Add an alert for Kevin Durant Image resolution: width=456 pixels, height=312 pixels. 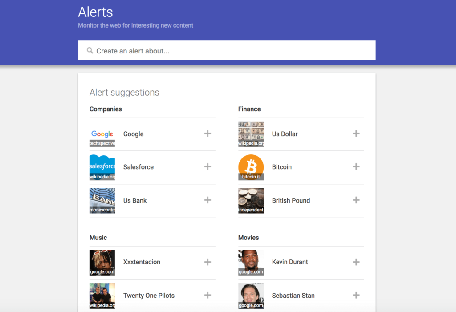point(356,262)
